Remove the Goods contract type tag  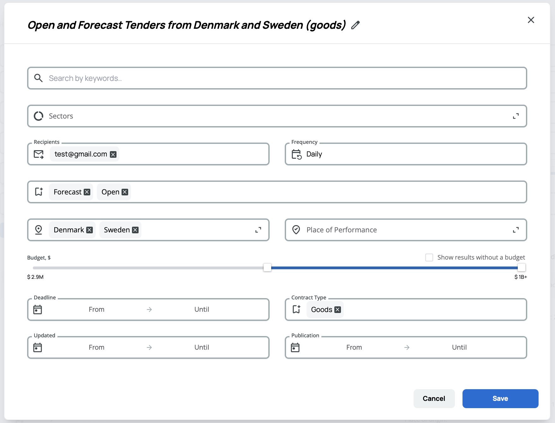[337, 310]
